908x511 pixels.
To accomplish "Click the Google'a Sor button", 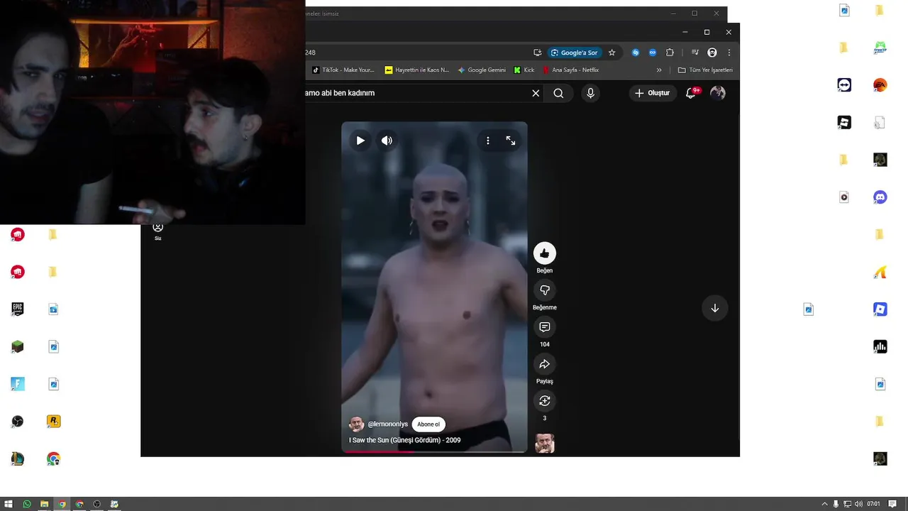I will tap(575, 53).
